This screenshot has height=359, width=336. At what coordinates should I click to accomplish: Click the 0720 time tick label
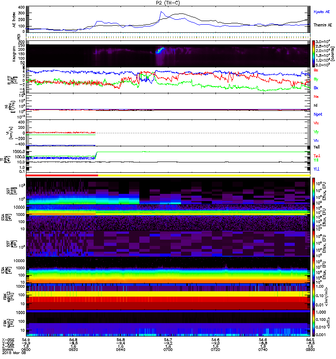tap(215, 350)
